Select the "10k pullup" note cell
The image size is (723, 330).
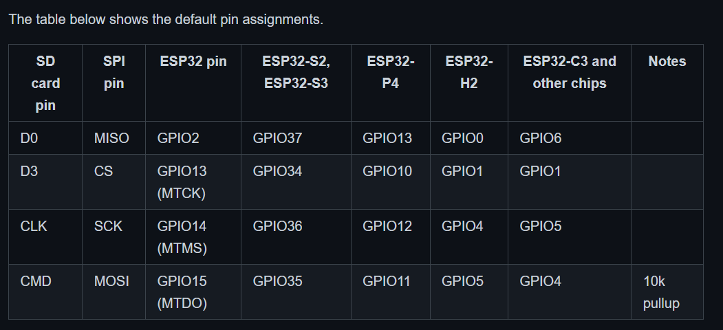pyautogui.click(x=662, y=292)
